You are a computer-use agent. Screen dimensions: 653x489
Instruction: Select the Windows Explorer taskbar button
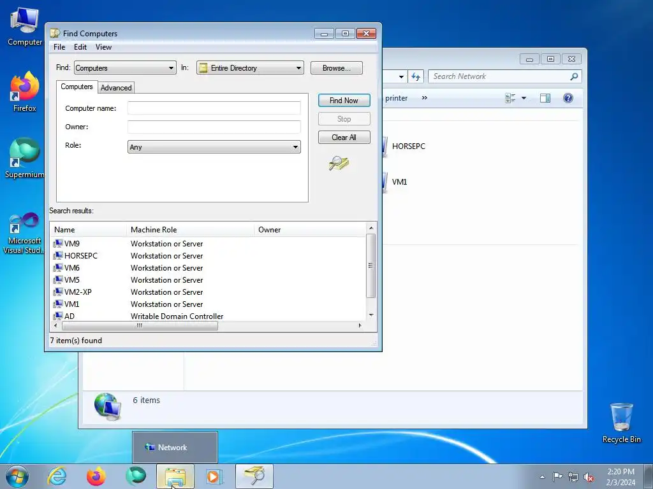point(175,476)
